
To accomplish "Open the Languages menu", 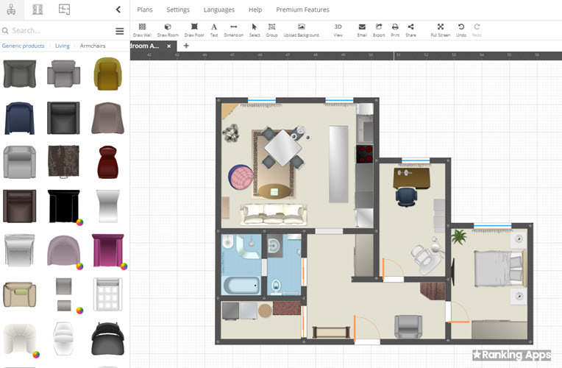I will pyautogui.click(x=219, y=10).
